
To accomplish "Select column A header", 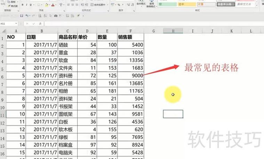I will pyautogui.click(x=16, y=31).
